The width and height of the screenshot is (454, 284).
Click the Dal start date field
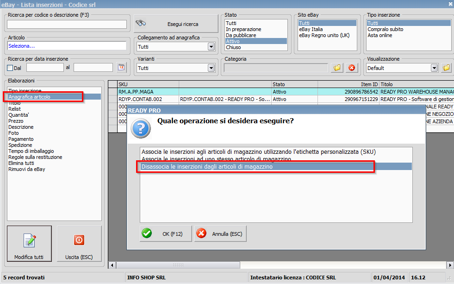pos(45,68)
